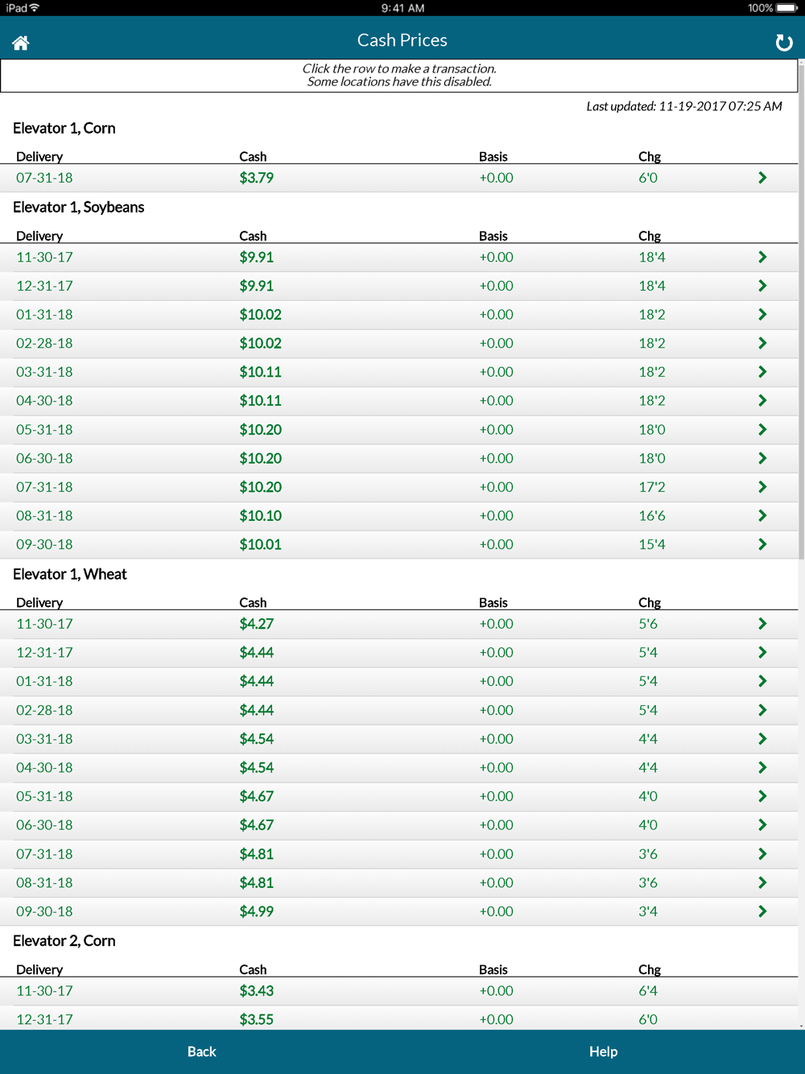Viewport: 805px width, 1074px height.
Task: Open chevron for Soybeans 03-31-18 row
Action: [762, 372]
